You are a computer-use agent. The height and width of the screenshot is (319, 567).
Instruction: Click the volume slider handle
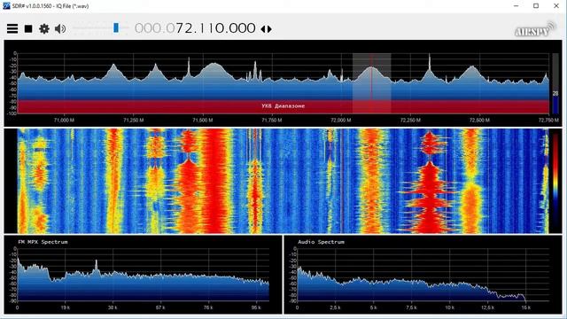point(116,27)
